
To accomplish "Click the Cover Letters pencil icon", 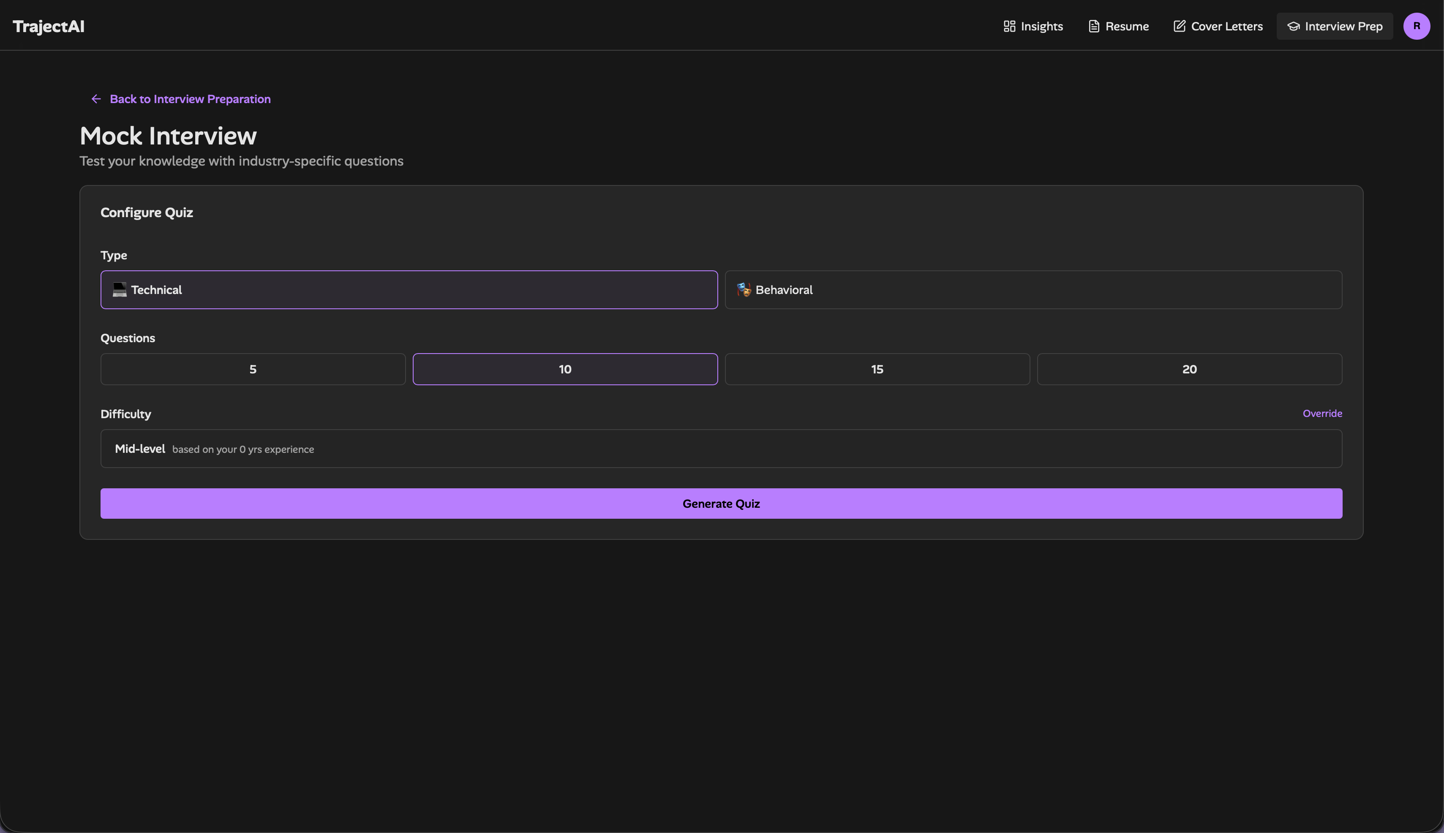I will (1179, 26).
